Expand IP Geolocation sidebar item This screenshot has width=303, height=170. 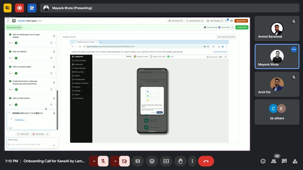pos(81,80)
